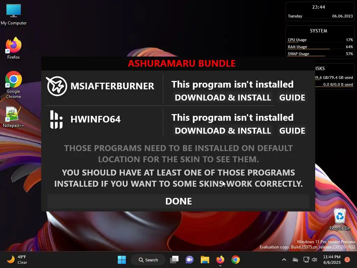Open Google Chrome desktop shortcut
The image size is (357, 268).
pos(14,85)
